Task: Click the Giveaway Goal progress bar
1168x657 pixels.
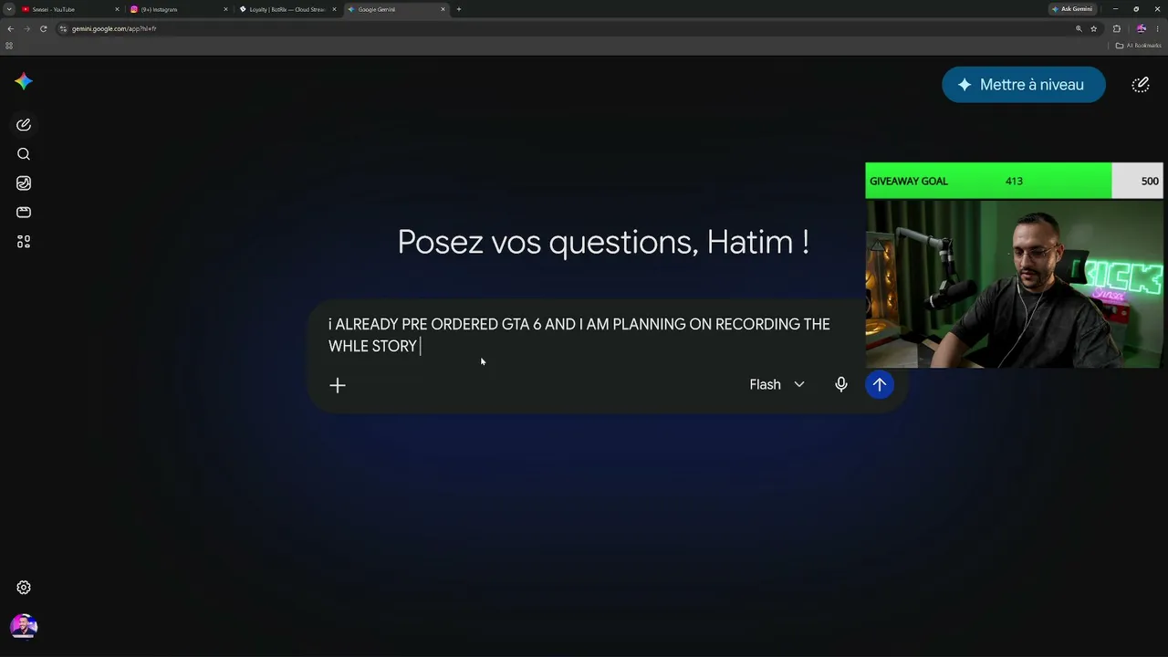Action: (x=1014, y=181)
